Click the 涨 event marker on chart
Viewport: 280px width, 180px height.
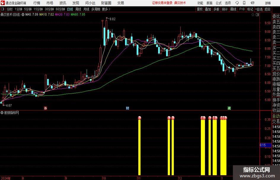coord(46,108)
